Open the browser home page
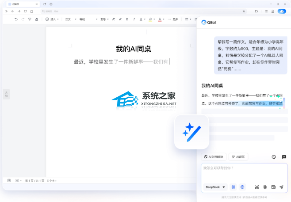 (31, 11)
